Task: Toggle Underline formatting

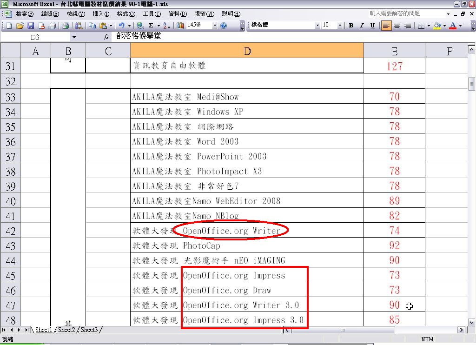Action: pos(372,26)
